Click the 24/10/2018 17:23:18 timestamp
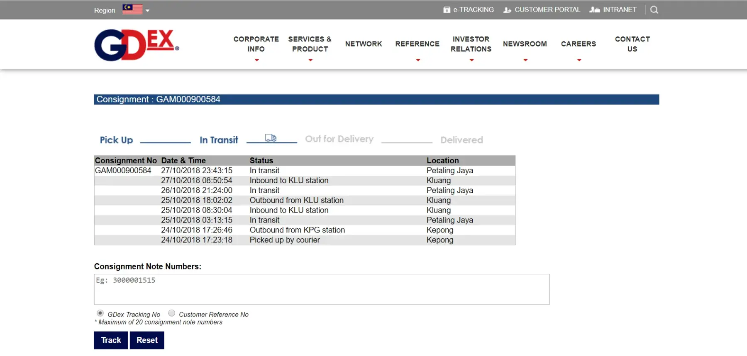 pos(197,240)
